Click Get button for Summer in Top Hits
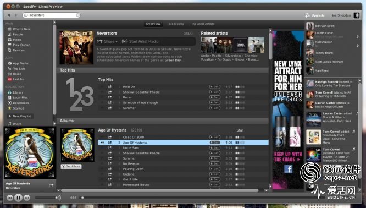 coord(215,108)
